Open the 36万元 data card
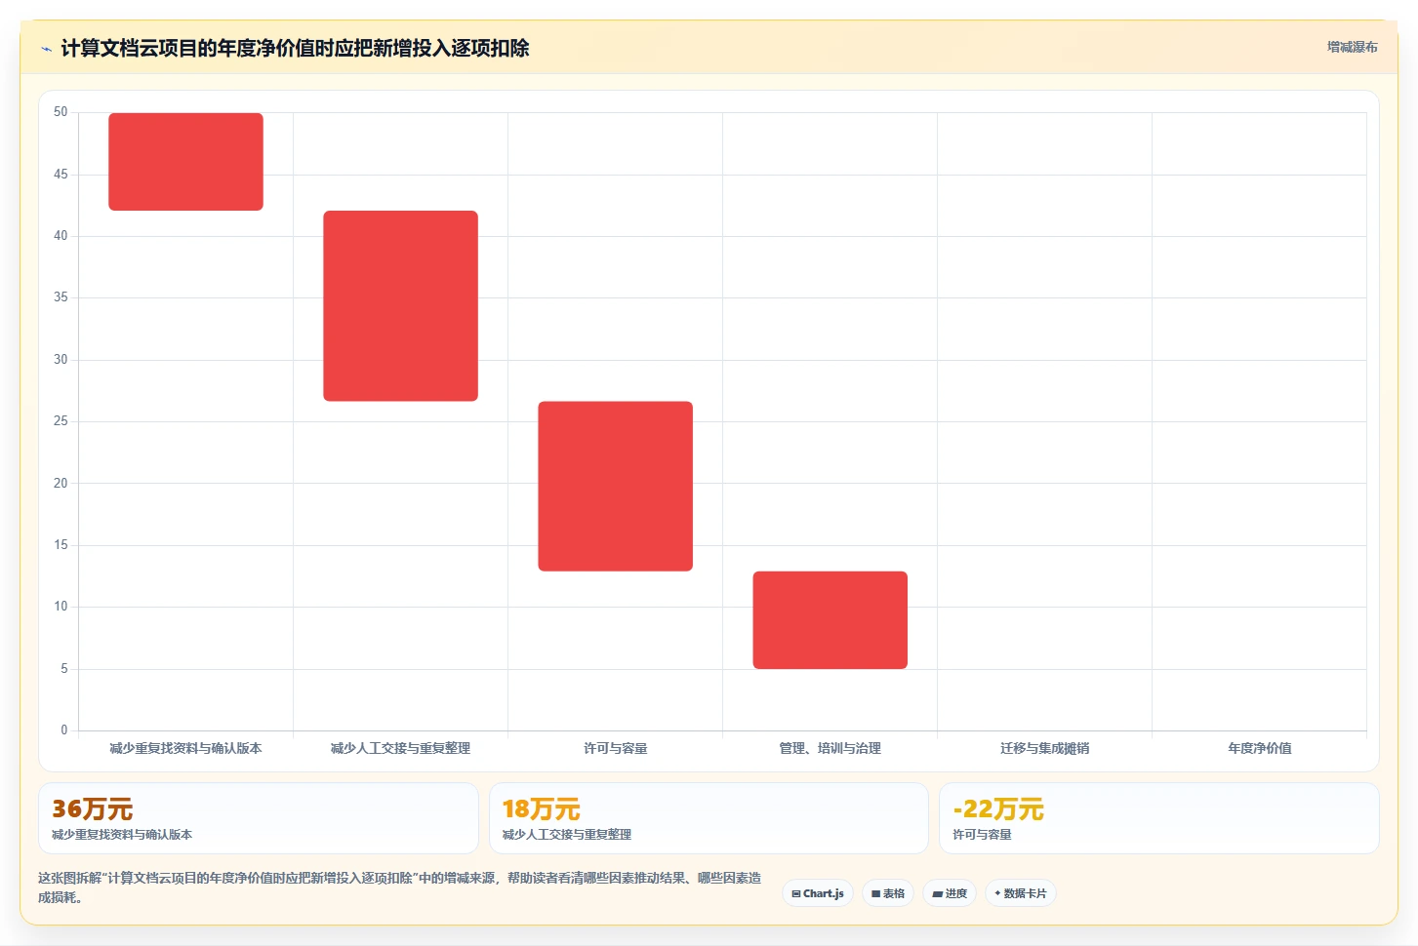The height and width of the screenshot is (946, 1418). click(x=259, y=818)
